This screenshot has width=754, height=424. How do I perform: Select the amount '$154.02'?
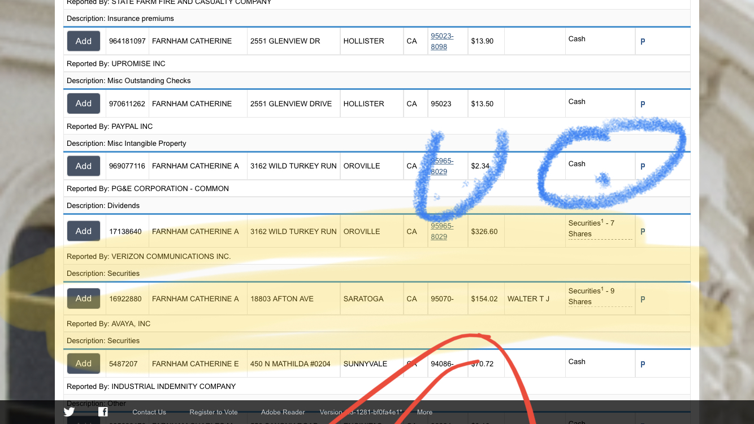point(484,299)
